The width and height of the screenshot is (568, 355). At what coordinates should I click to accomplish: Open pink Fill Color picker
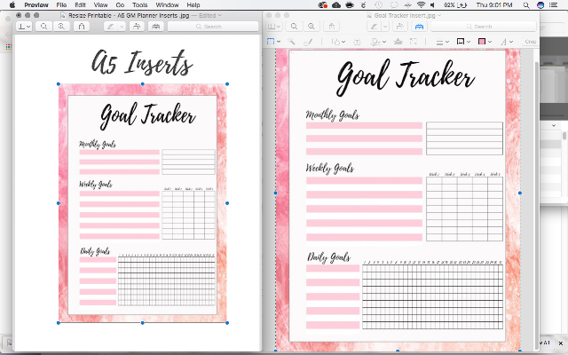pyautogui.click(x=485, y=42)
